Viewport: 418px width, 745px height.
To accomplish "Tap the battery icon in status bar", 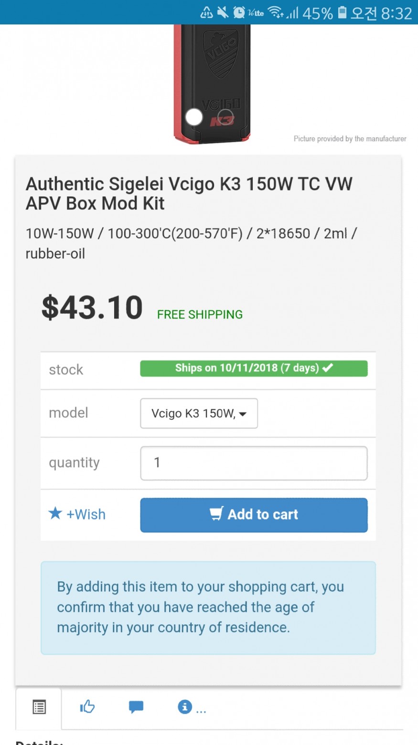I will point(342,12).
